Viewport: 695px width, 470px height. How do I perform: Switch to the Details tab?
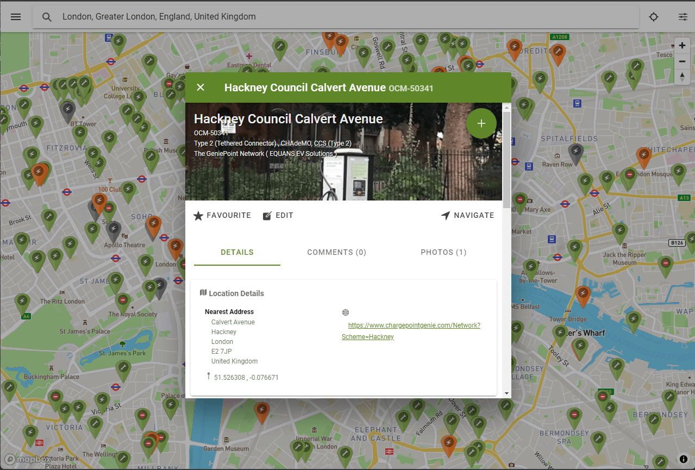[x=237, y=252]
